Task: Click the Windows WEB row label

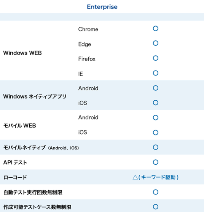Action: pos(22,53)
